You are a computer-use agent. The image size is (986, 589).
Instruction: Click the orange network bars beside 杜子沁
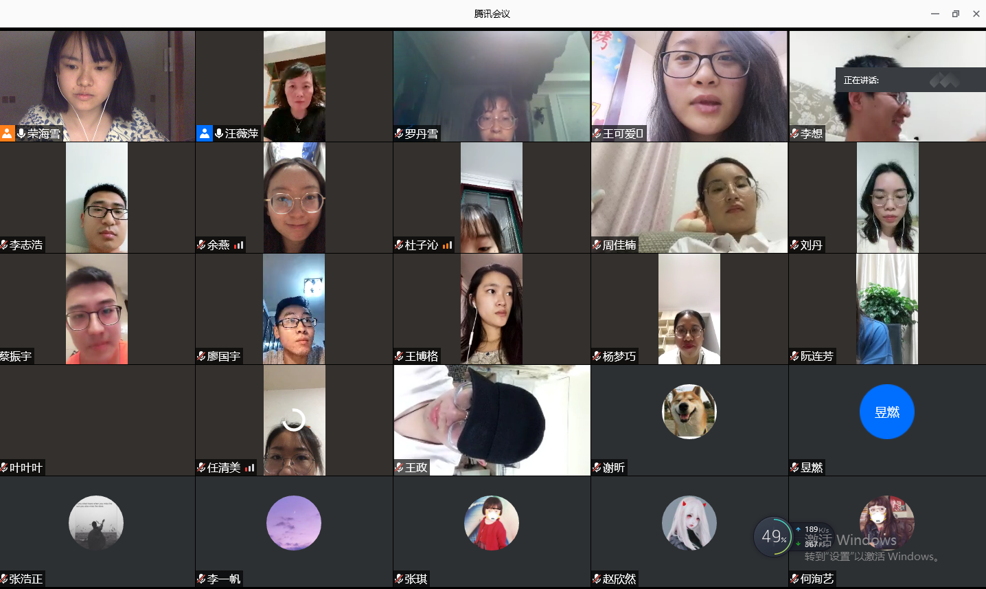pos(447,245)
